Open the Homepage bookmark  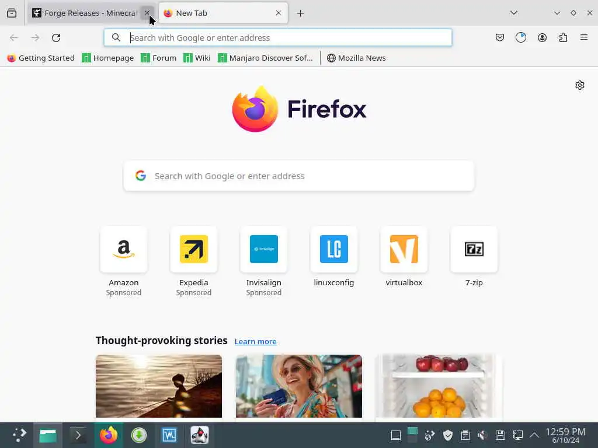click(x=108, y=58)
